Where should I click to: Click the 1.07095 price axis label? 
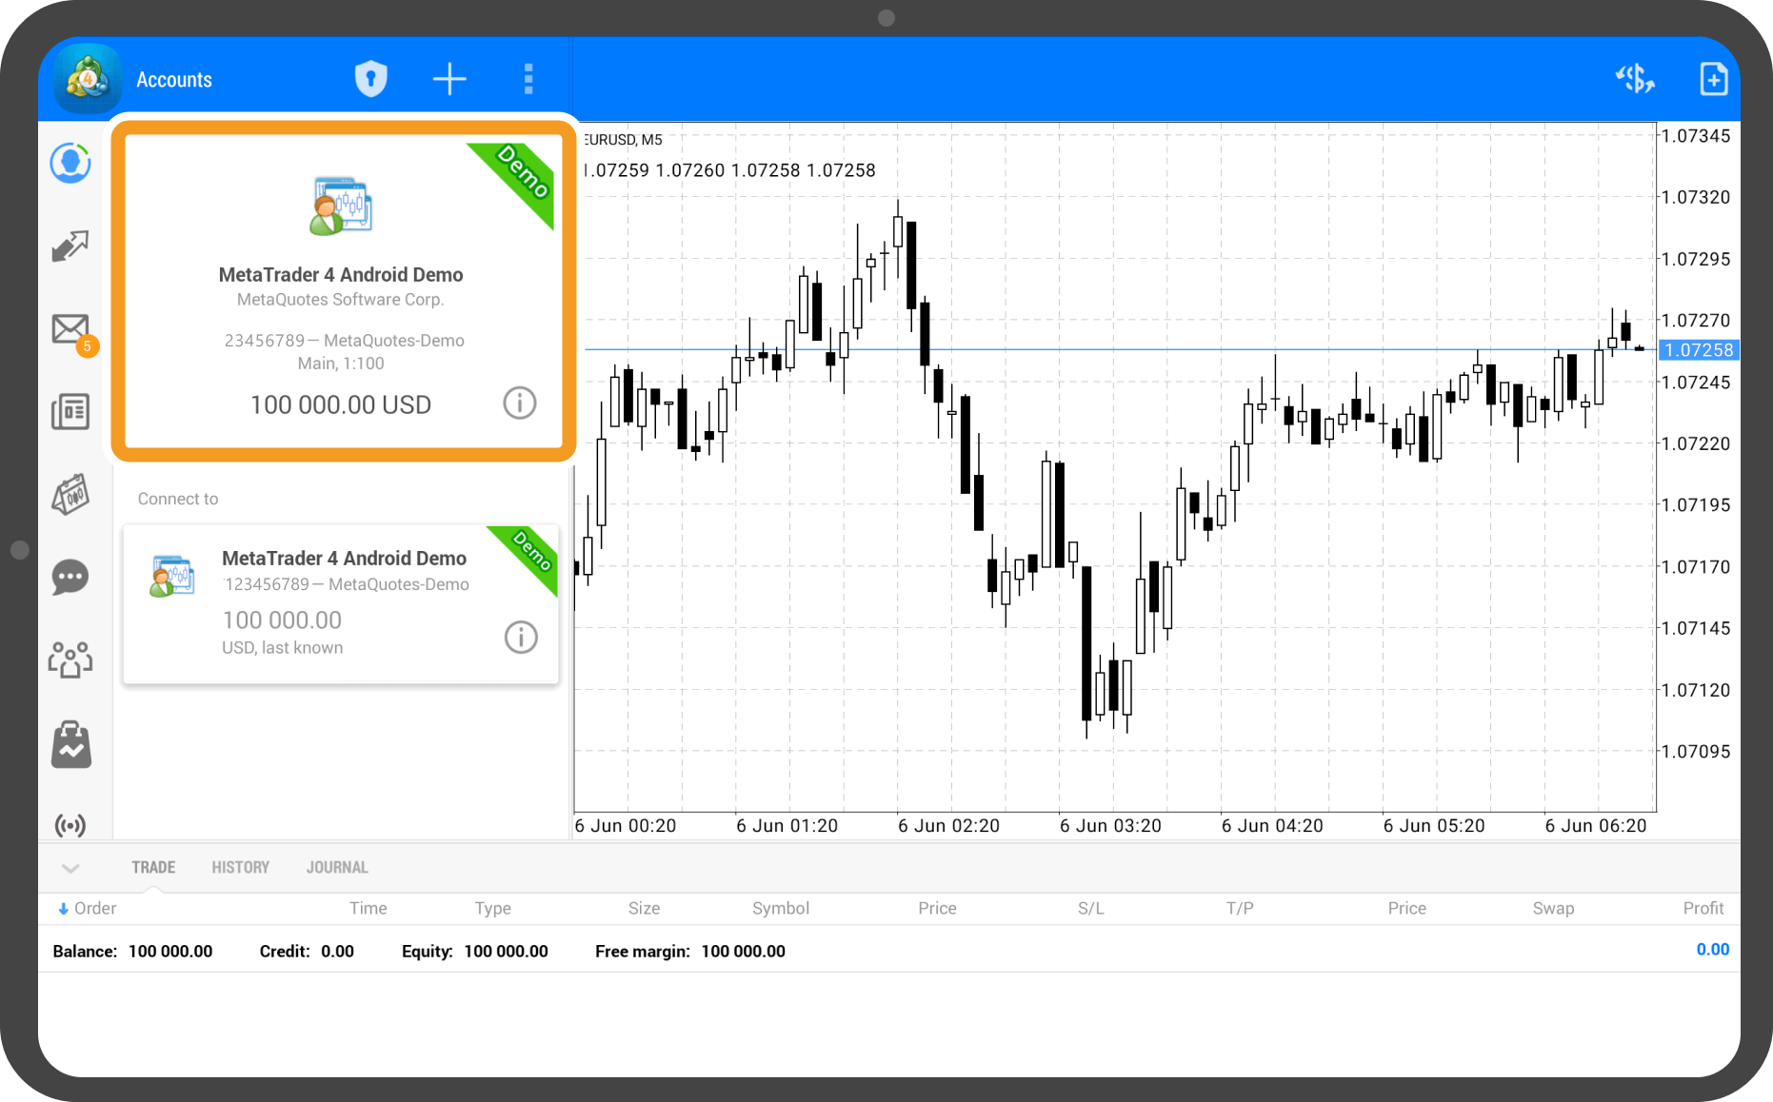point(1696,752)
